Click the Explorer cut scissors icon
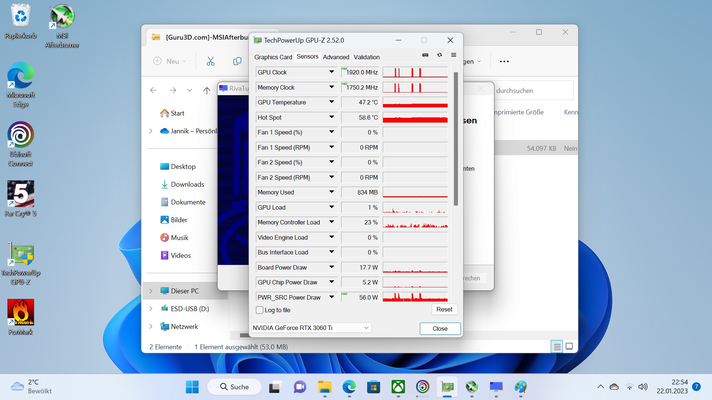The height and width of the screenshot is (400, 712). coord(211,61)
